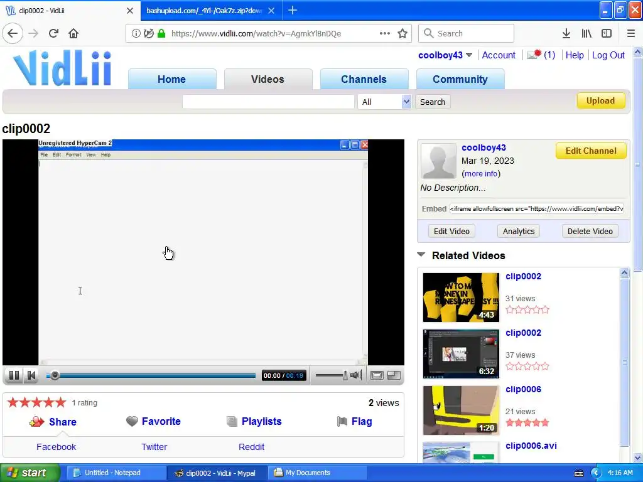Go to browser home page
This screenshot has height=482, width=643.
(73, 33)
